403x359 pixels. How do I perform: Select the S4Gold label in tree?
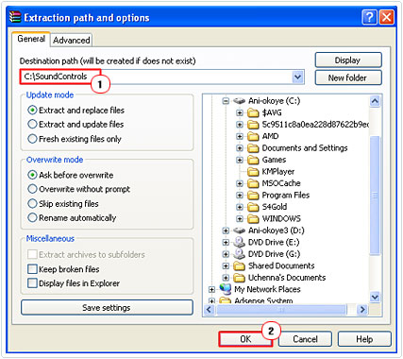tap(275, 207)
